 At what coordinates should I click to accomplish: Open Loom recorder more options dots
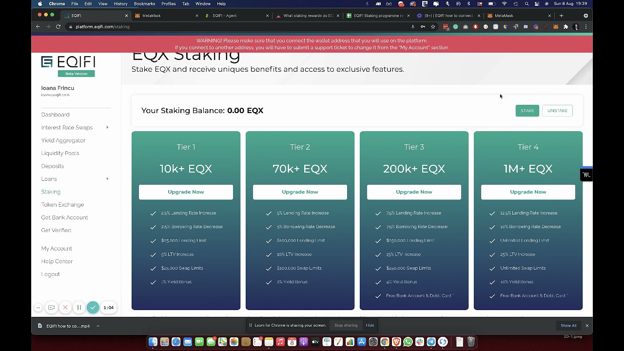pyautogui.click(x=38, y=308)
